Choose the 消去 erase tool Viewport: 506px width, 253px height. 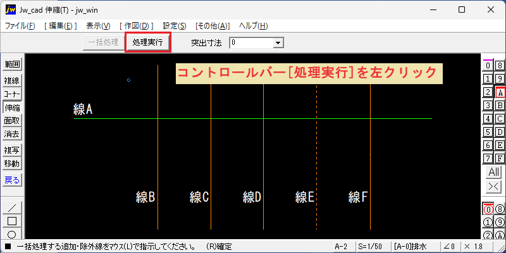tap(12, 134)
